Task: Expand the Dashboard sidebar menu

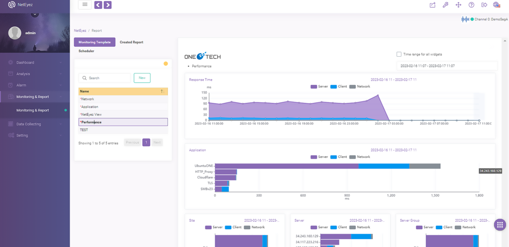Action: (x=35, y=62)
